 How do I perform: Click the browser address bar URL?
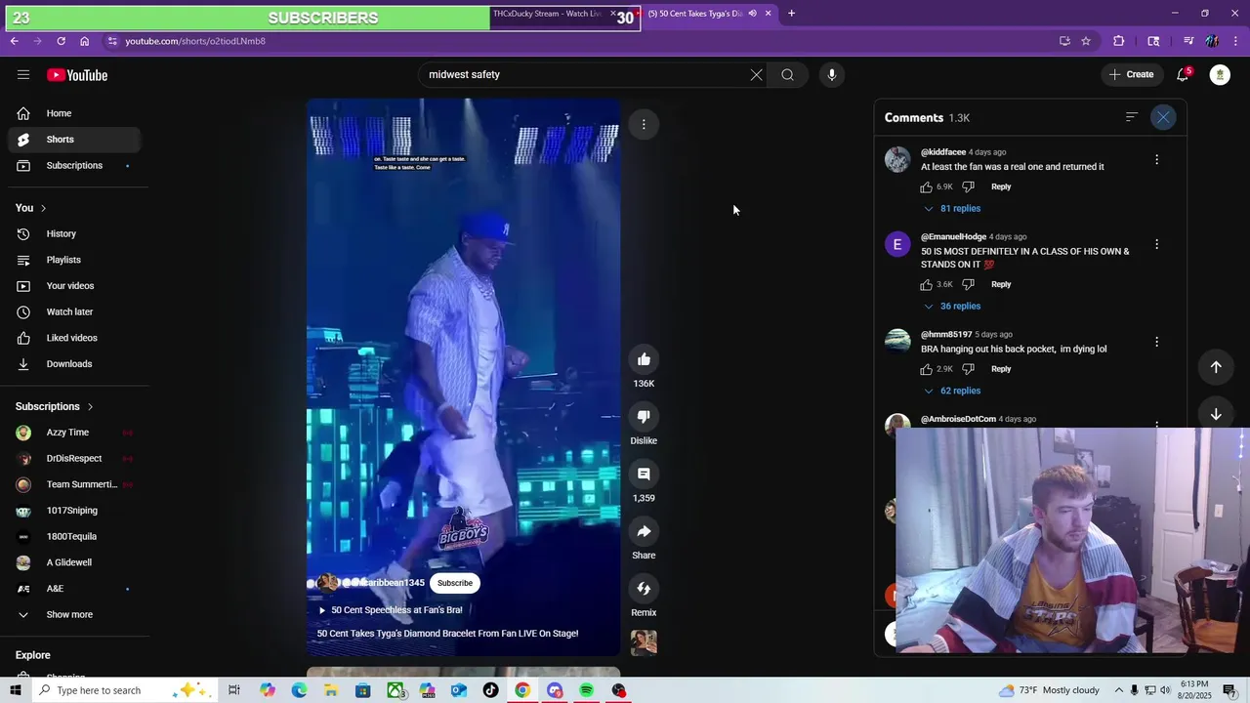point(195,41)
